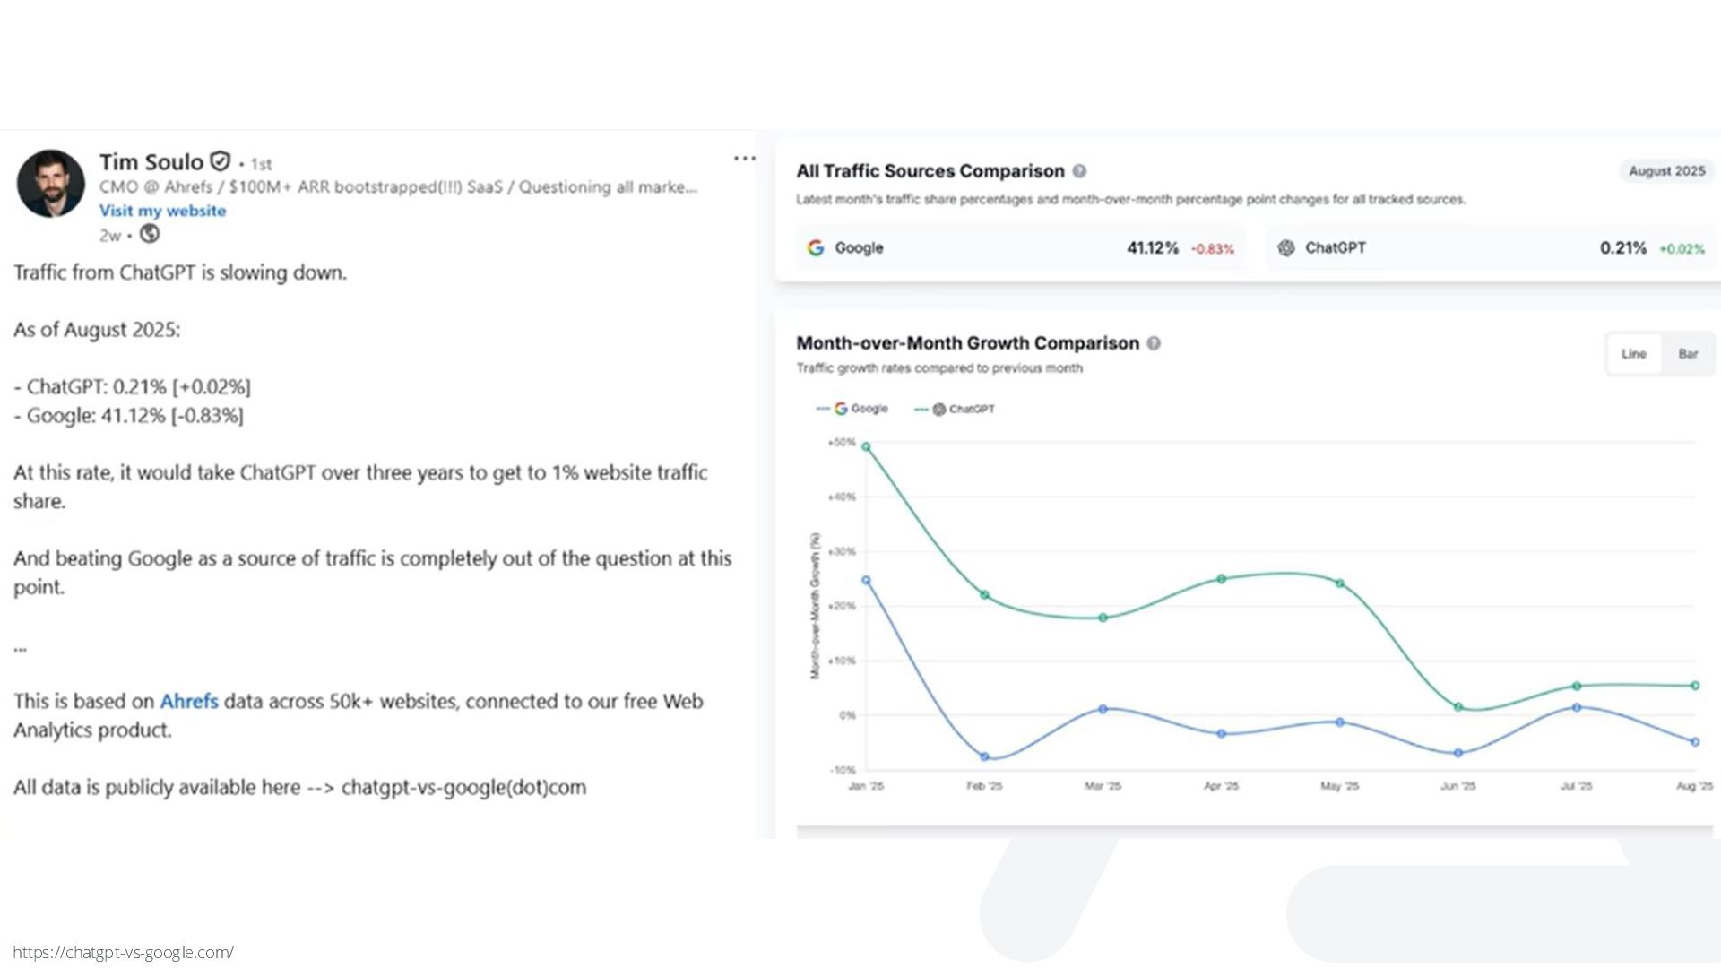Click the Google Aug '25 data point
The image size is (1721, 968).
click(x=1694, y=742)
